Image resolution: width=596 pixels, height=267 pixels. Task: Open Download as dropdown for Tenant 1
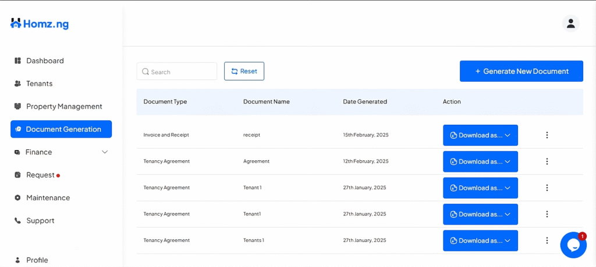(480, 187)
